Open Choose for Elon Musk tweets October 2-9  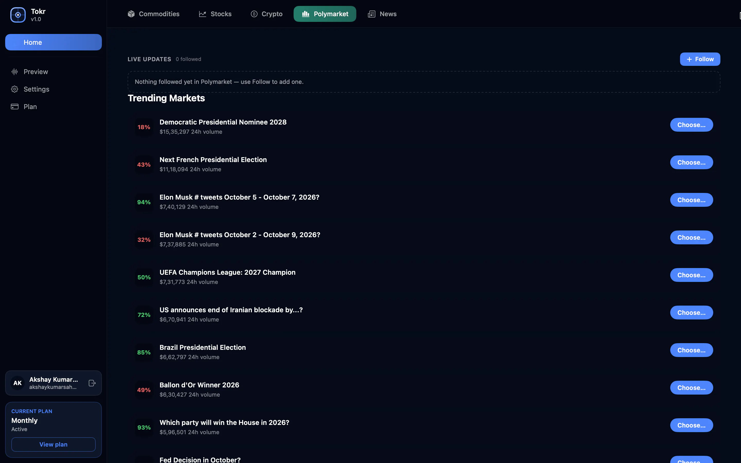691,238
